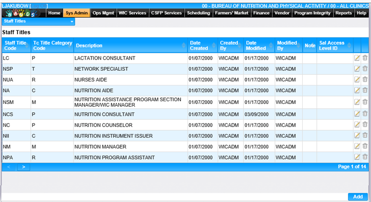Edit the NUTRITION PROGRAM ASSISTANT row
This screenshot has height=202, width=371.
pyautogui.click(x=357, y=157)
